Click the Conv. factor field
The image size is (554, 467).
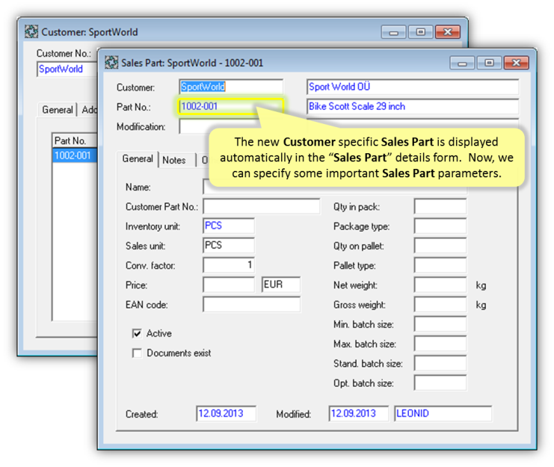point(229,265)
